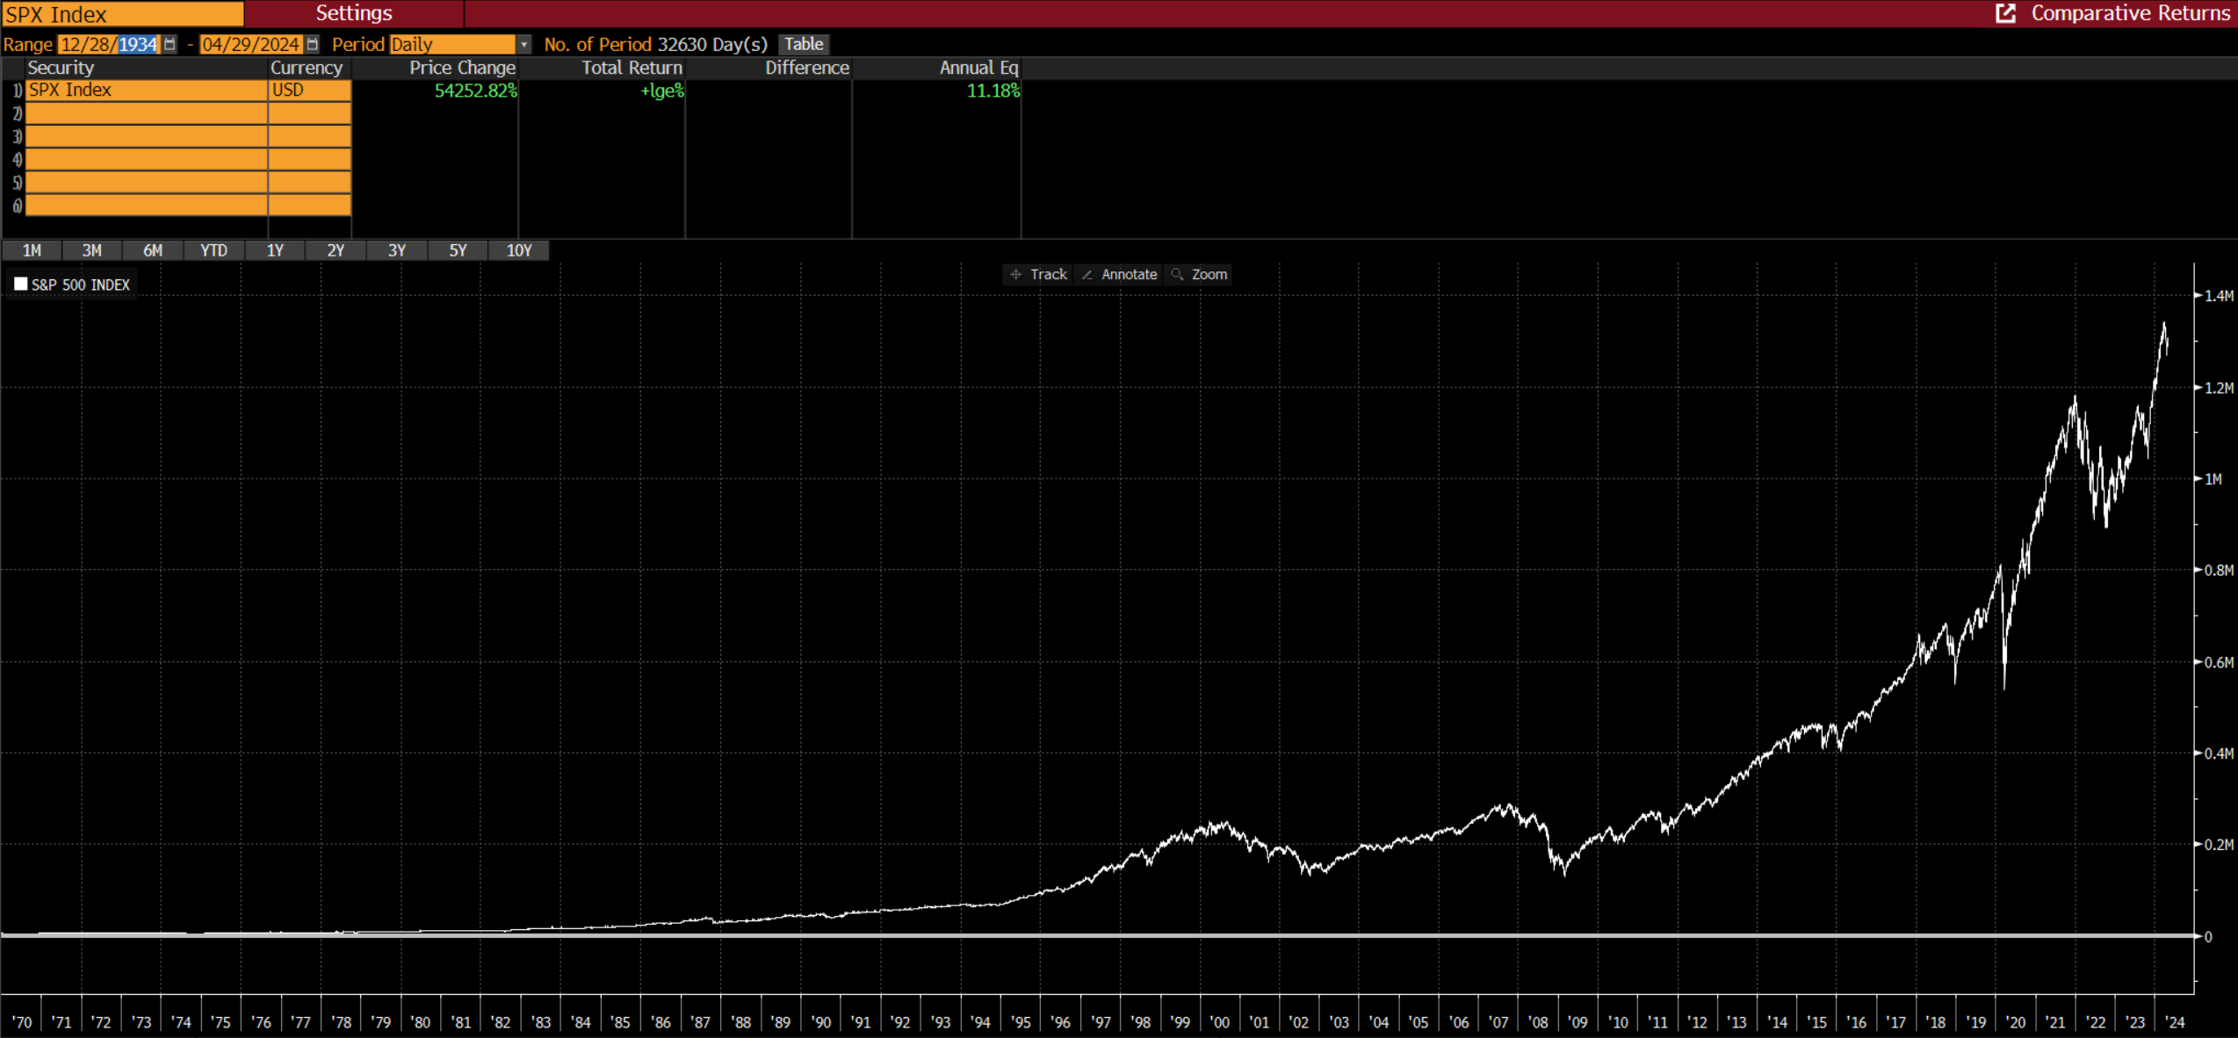Select the 3Y range button
The image size is (2238, 1038).
pyautogui.click(x=397, y=250)
